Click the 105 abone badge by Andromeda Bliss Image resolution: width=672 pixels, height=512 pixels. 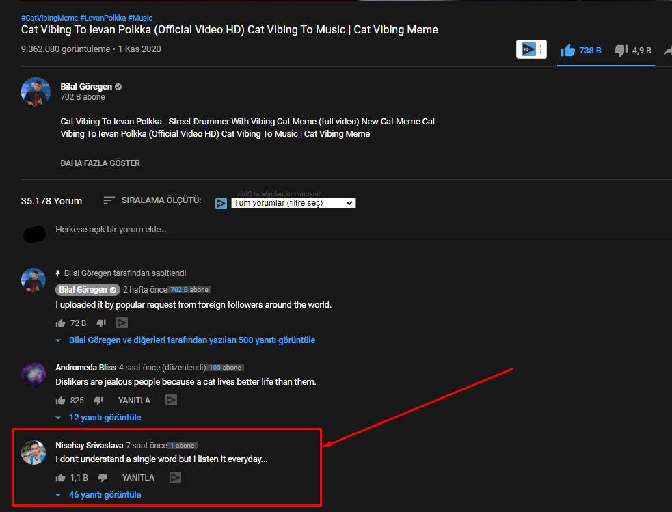click(x=225, y=368)
